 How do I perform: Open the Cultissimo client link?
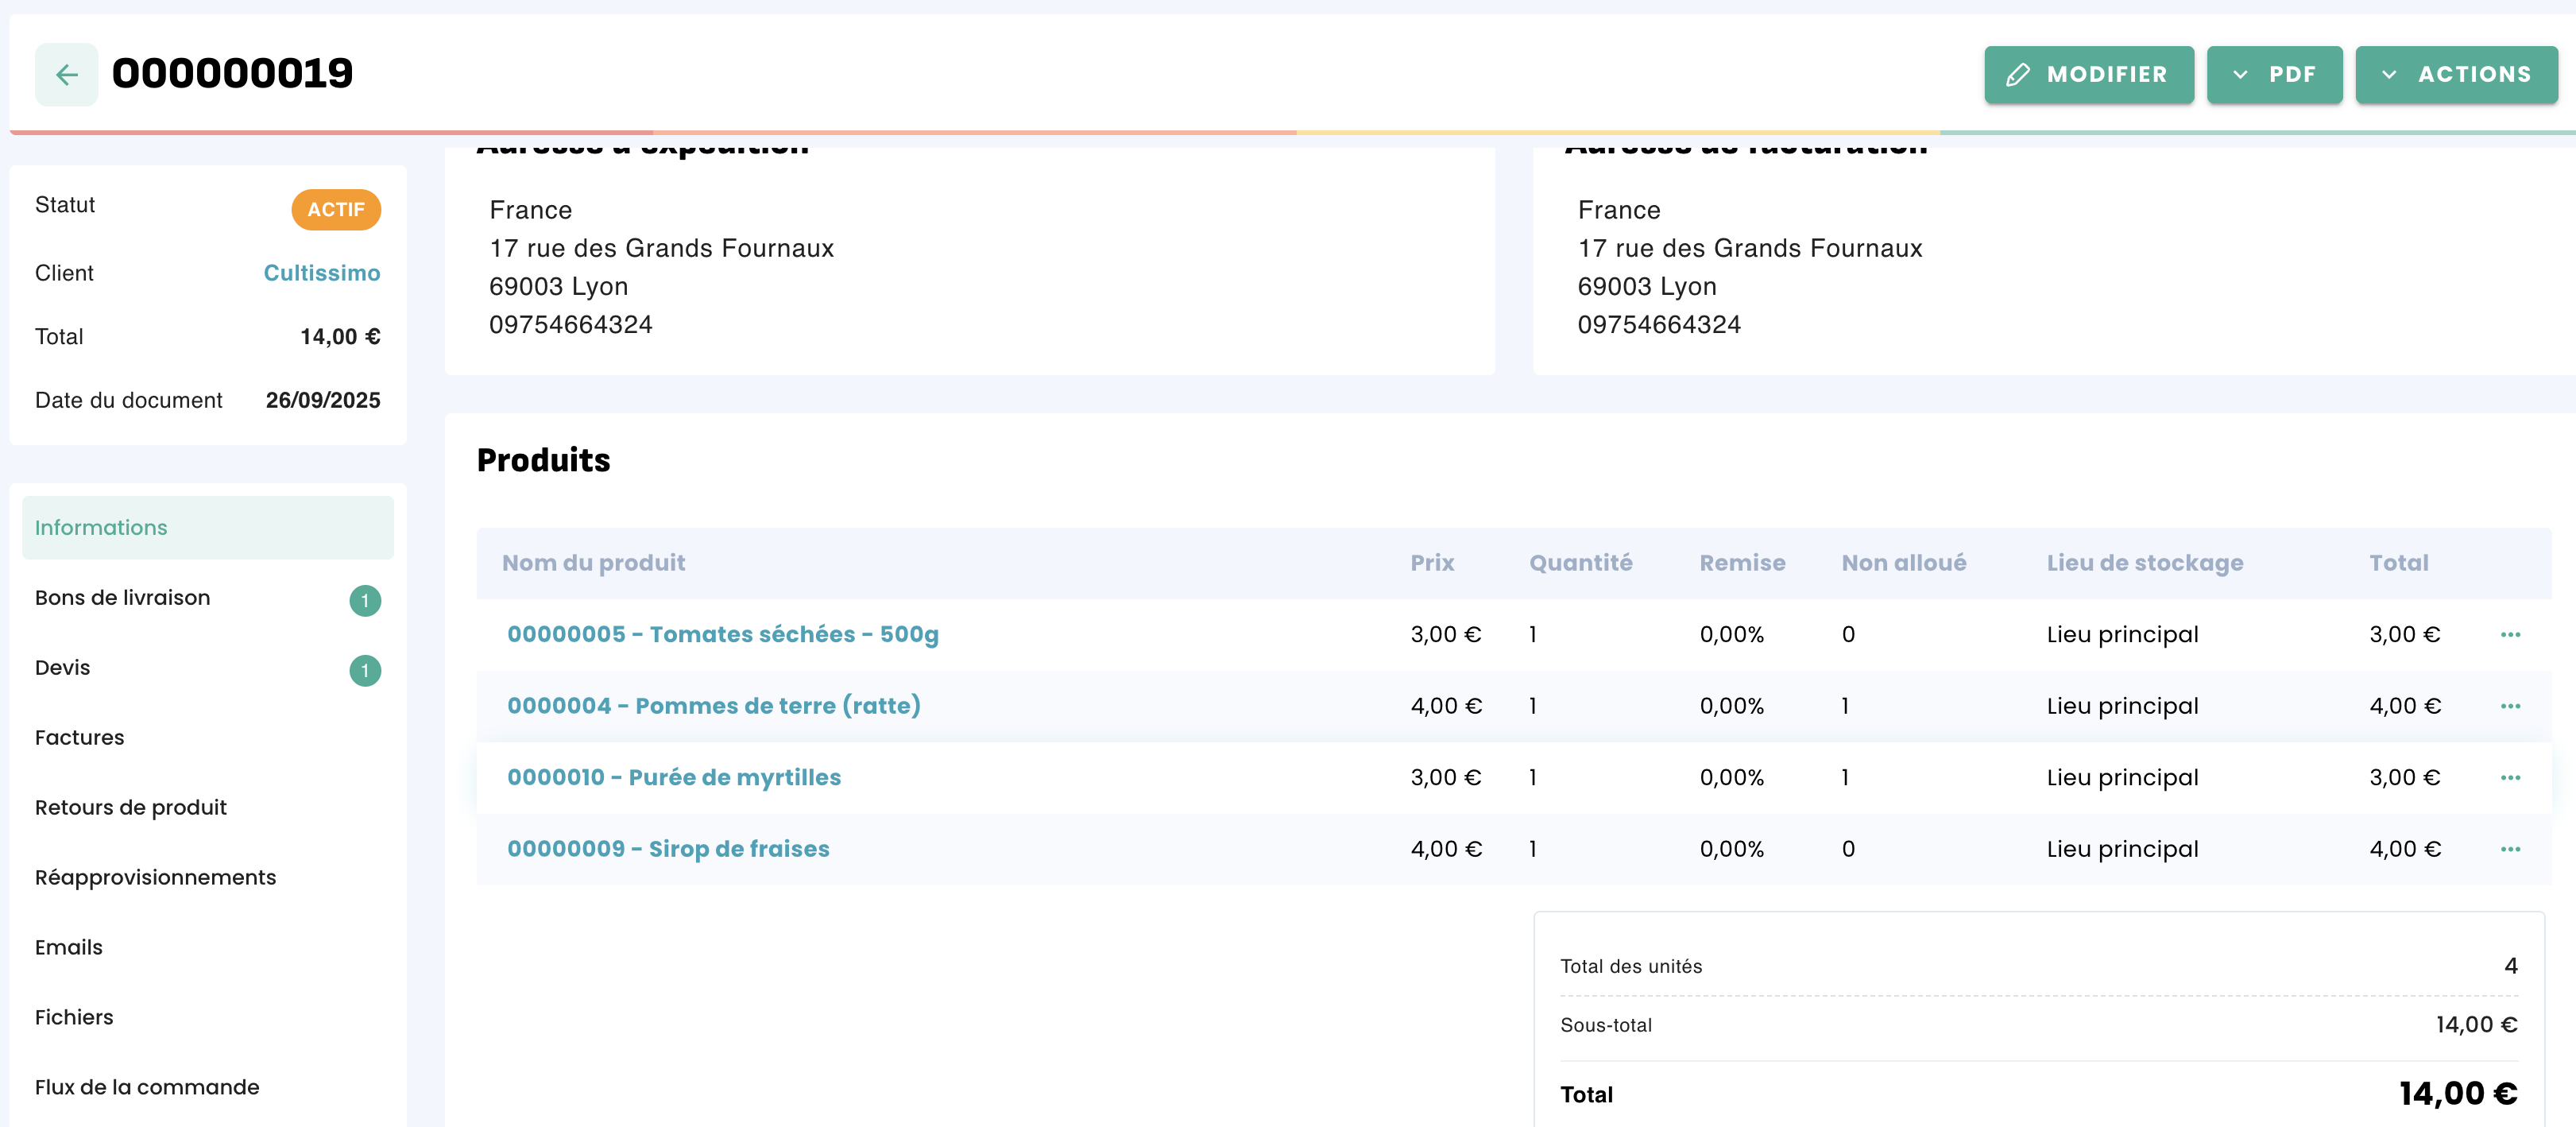pyautogui.click(x=321, y=273)
